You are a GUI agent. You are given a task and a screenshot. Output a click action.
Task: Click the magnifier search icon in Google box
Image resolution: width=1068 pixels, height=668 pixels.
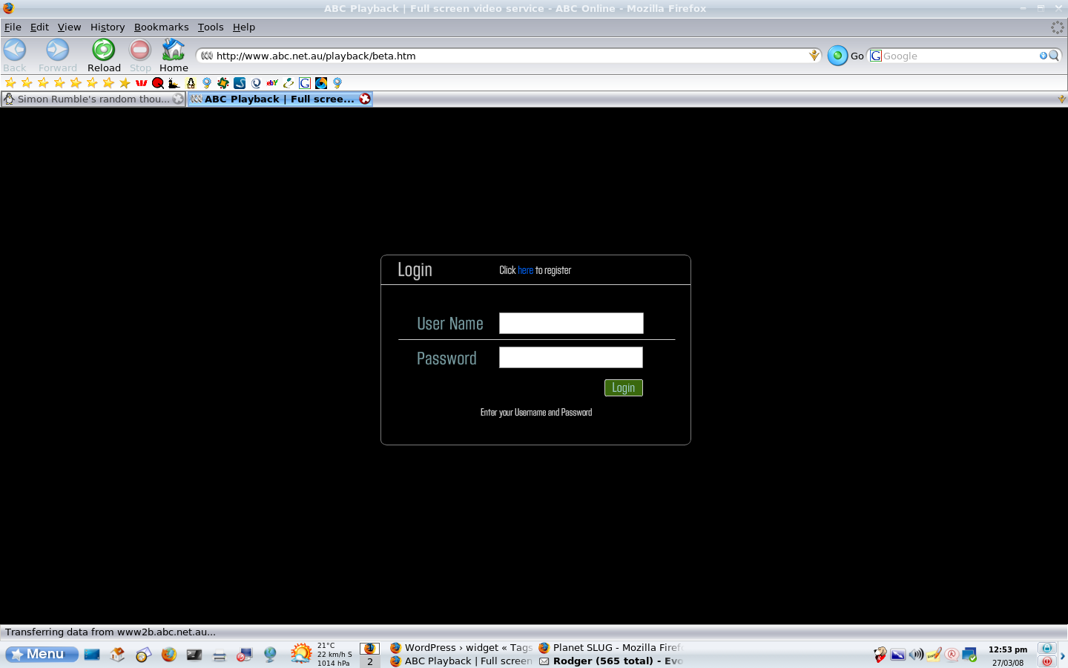point(1054,56)
